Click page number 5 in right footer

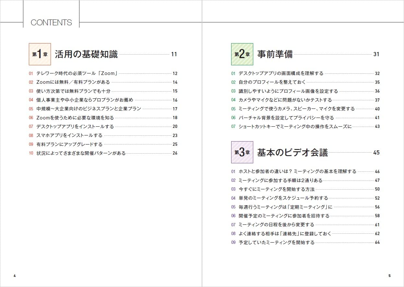389,276
